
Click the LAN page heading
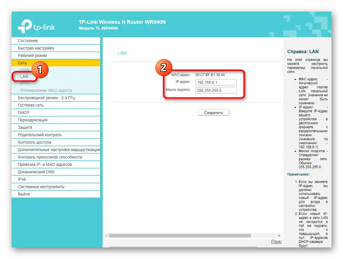click(122, 53)
